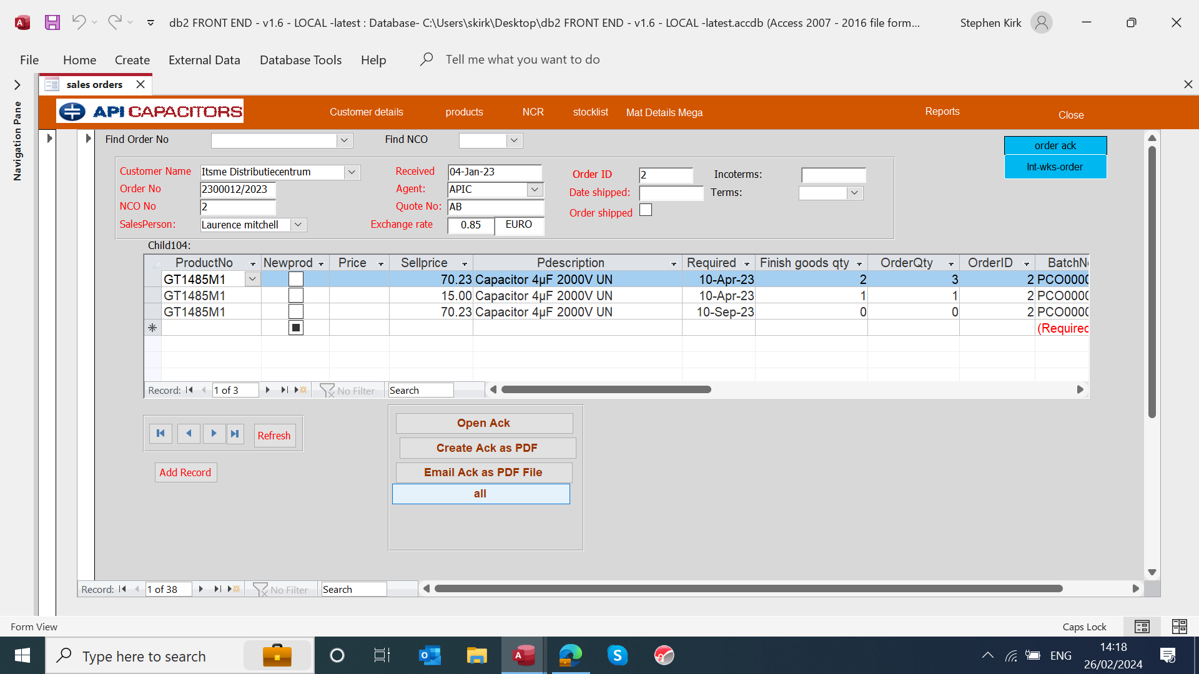1199x674 pixels.
Task: Go to first record using blue navigation button
Action: click(160, 434)
